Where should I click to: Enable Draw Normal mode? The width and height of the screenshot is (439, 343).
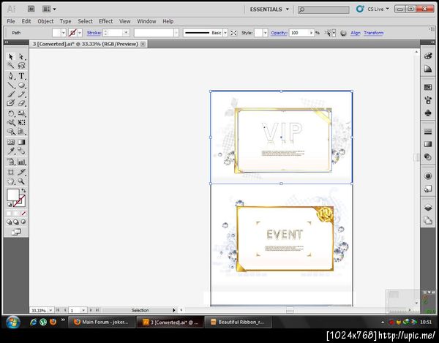(x=9, y=222)
